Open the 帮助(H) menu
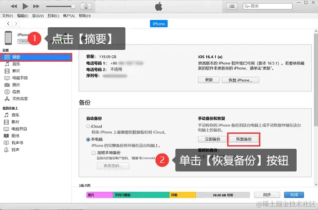 pos(84,16)
